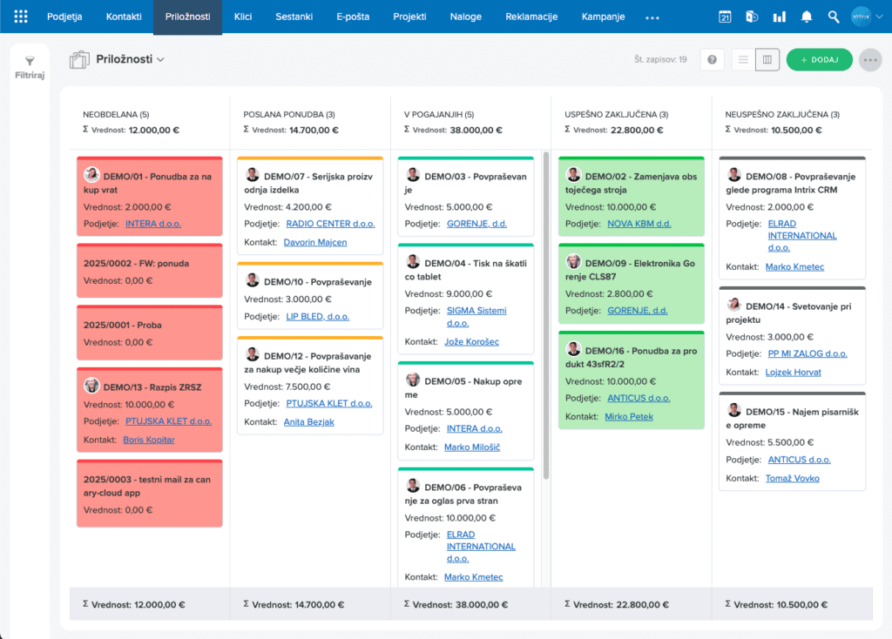Click the document-with-clock icon in top bar

click(x=751, y=16)
